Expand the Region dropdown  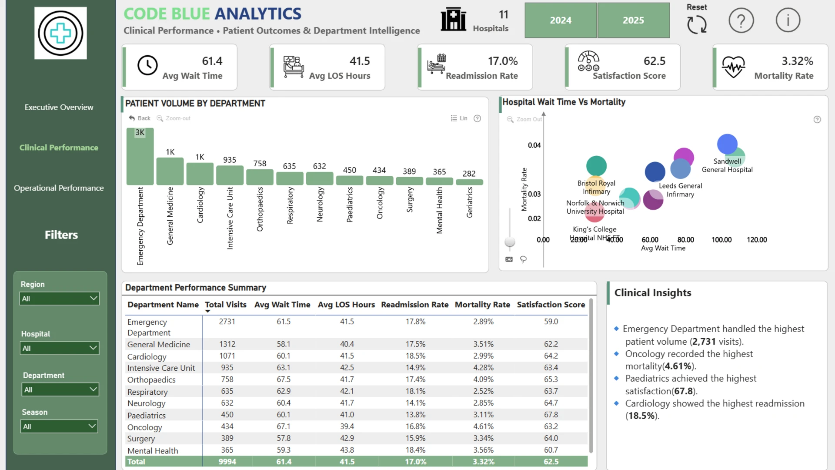[60, 299]
